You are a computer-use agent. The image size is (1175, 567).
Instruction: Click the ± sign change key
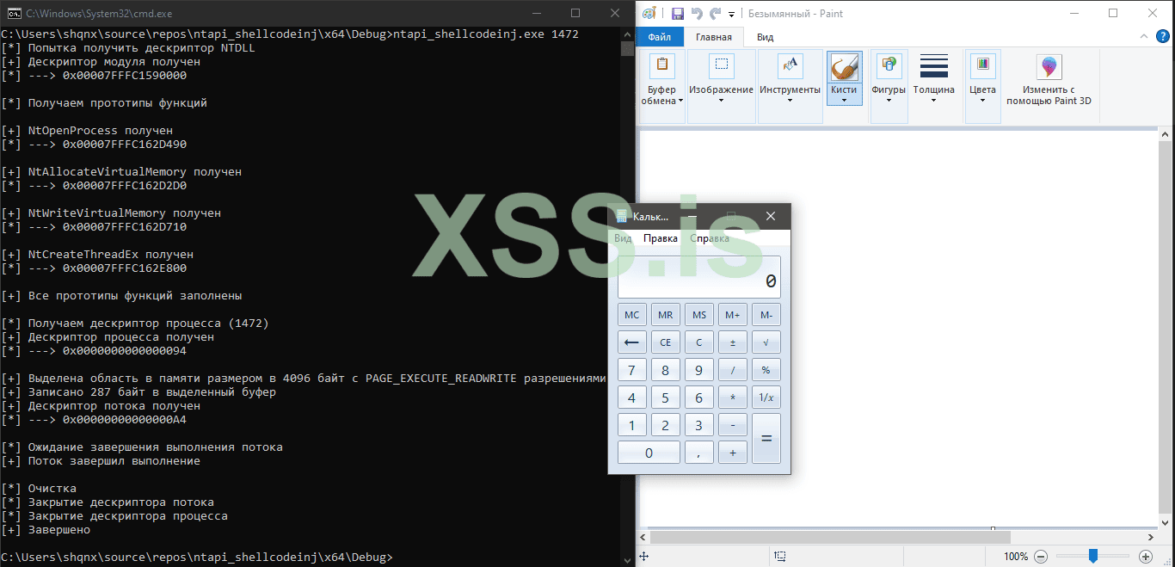pos(733,342)
